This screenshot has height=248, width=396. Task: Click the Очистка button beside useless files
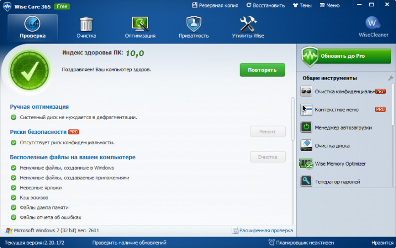[x=268, y=157]
